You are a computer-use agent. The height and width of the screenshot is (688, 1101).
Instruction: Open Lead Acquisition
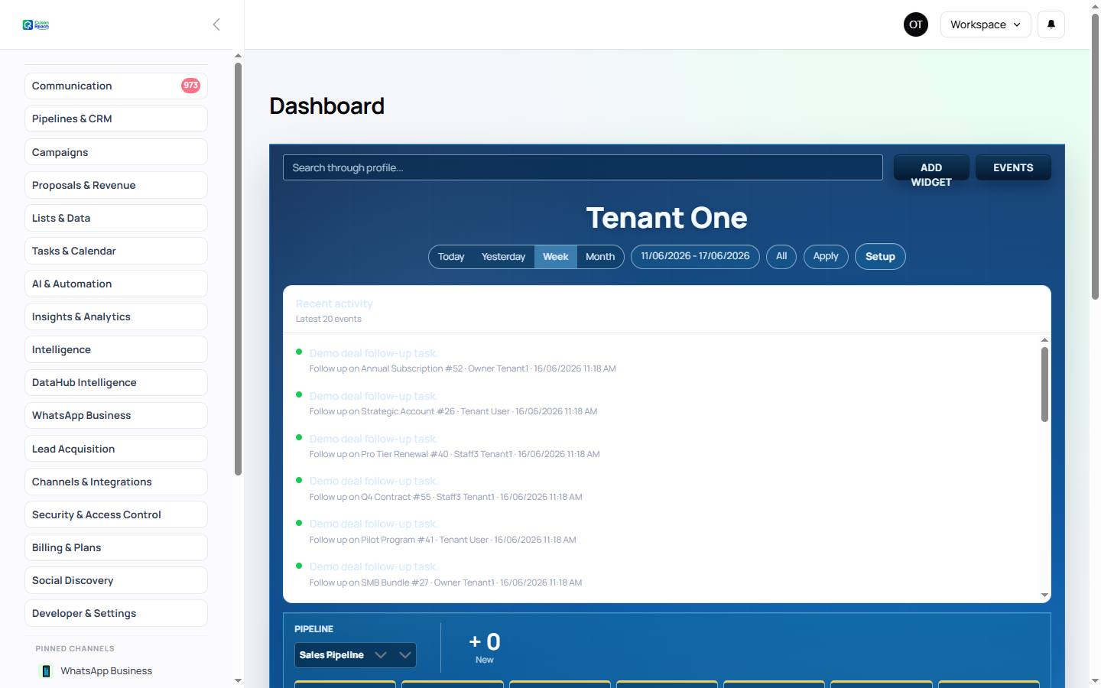(116, 449)
